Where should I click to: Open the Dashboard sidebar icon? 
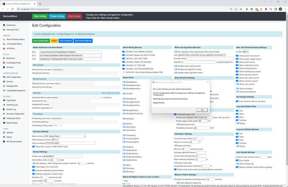click(4, 25)
